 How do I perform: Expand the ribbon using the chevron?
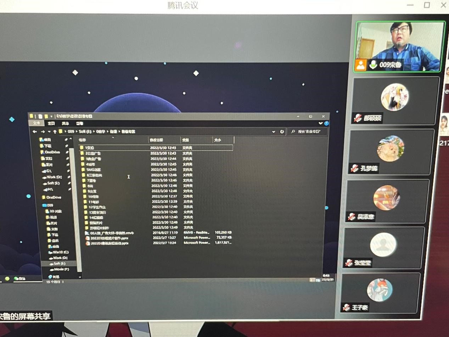[320, 123]
